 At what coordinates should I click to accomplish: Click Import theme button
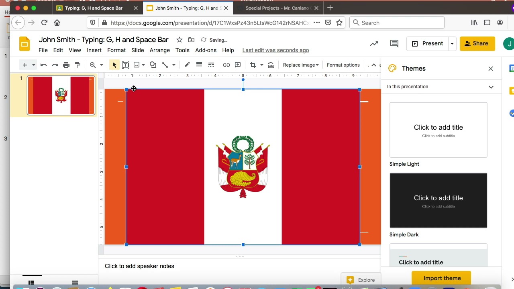pos(442,278)
